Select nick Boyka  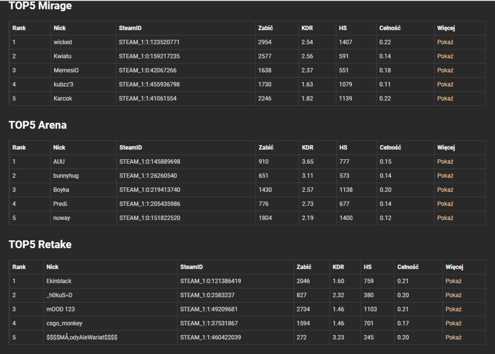coord(61,190)
